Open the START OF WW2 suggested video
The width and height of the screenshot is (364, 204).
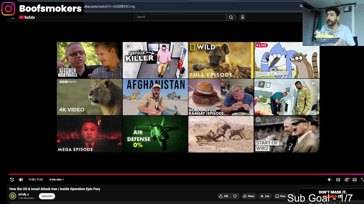(287, 134)
